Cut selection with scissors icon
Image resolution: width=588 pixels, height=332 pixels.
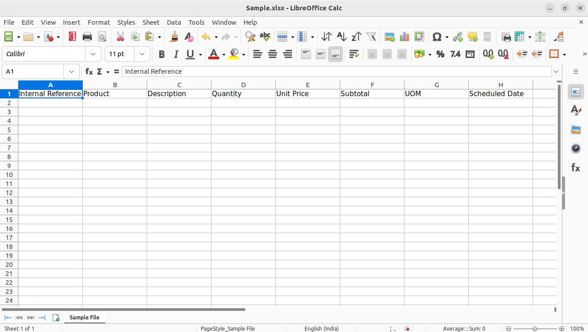[x=120, y=37]
